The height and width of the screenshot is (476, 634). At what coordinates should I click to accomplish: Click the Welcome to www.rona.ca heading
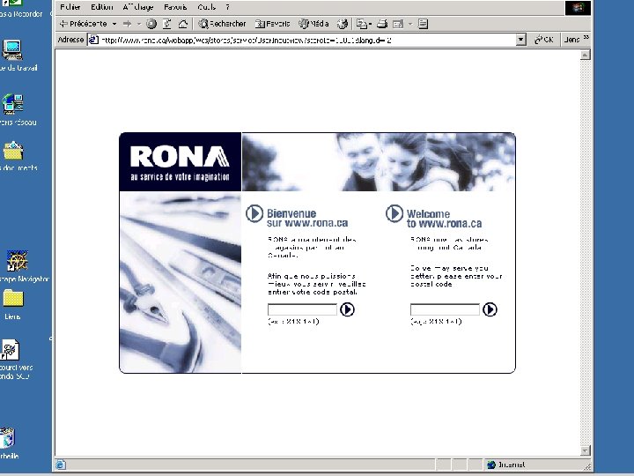coord(444,219)
